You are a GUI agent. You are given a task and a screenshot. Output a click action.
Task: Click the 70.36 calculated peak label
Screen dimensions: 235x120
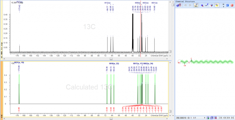[x=107, y=69]
